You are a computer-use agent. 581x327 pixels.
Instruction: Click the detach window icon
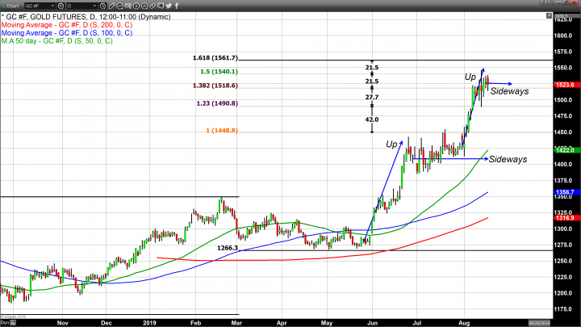551,3
